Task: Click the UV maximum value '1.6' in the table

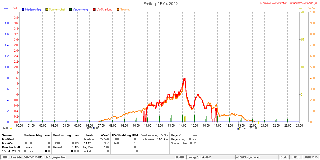Action: (x=136, y=143)
